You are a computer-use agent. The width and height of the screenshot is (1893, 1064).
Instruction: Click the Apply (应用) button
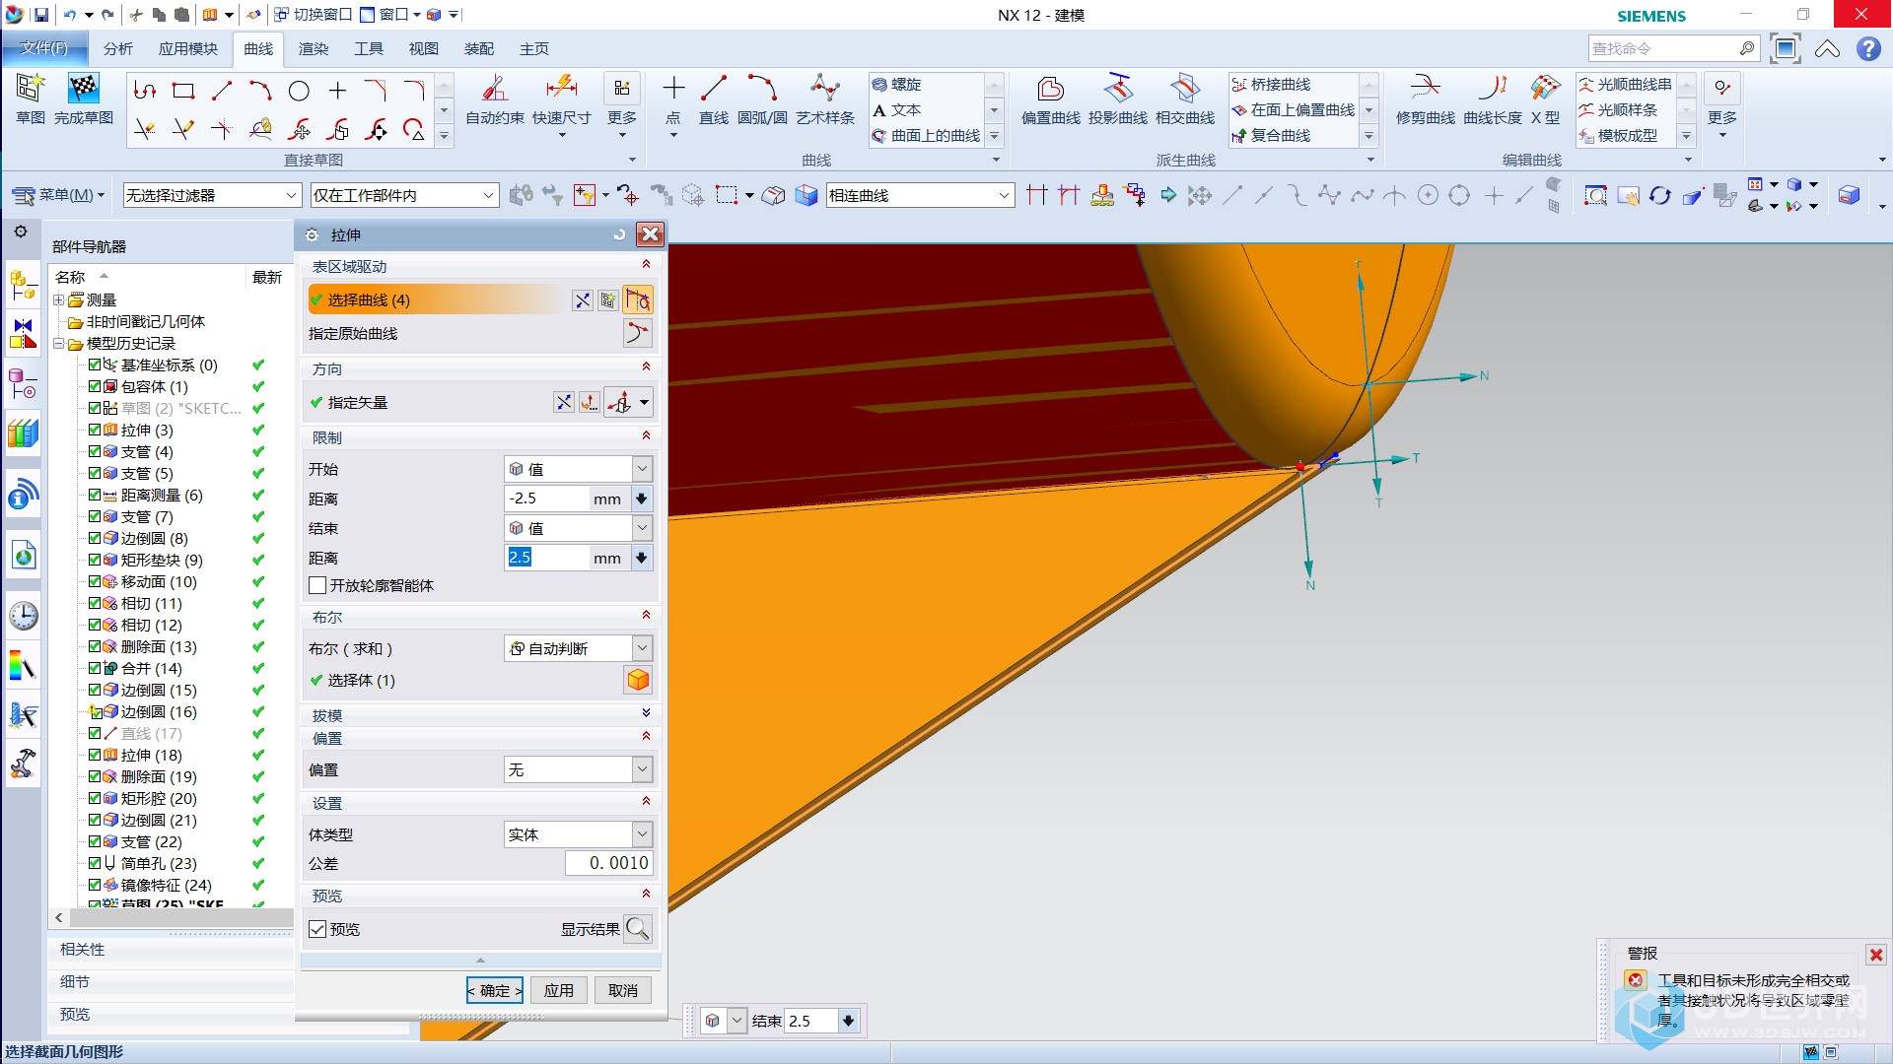point(559,990)
